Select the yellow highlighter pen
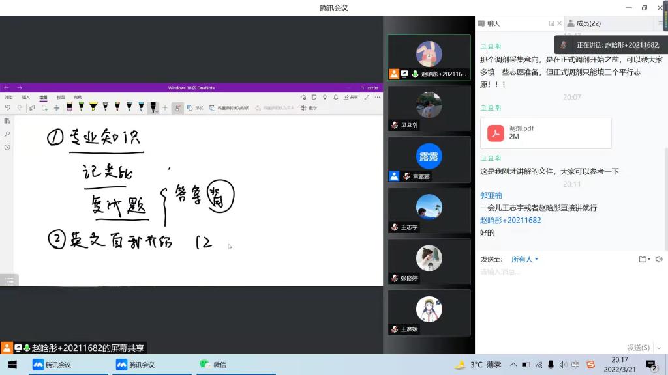 [93, 107]
